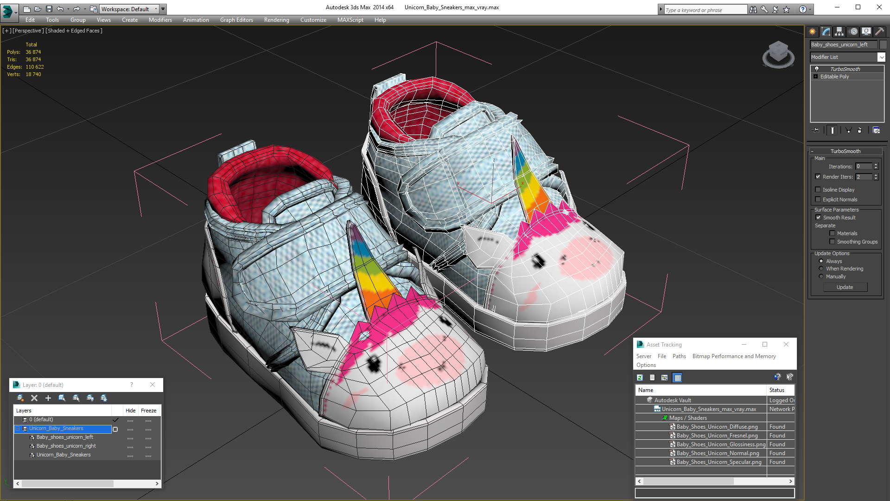Select the Manually update option
This screenshot has width=890, height=501.
(821, 276)
